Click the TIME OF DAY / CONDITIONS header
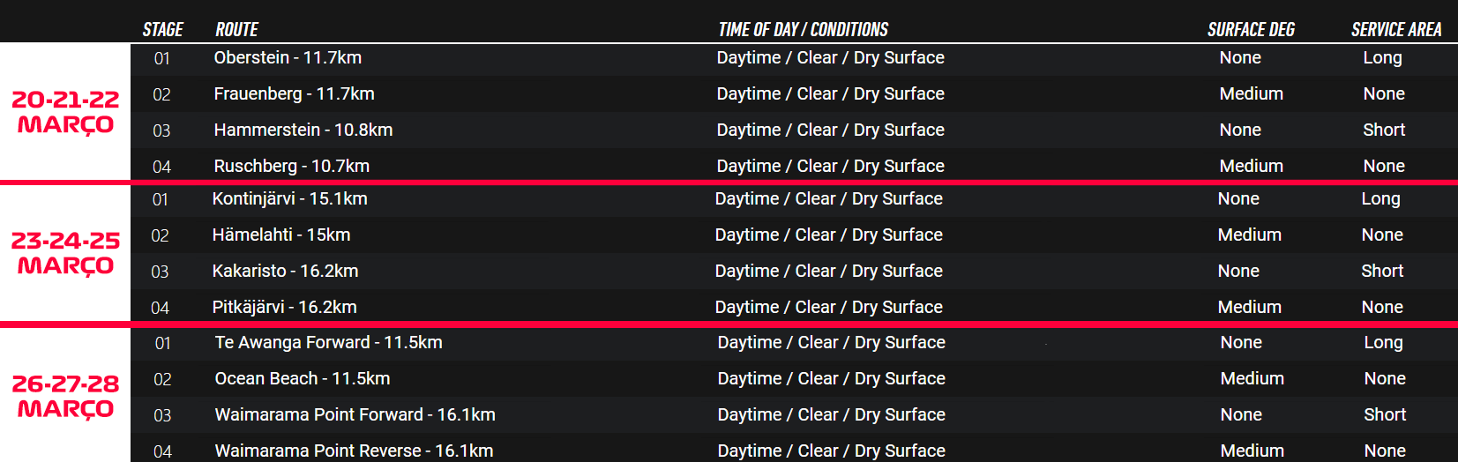Image resolution: width=1458 pixels, height=462 pixels. [x=803, y=30]
